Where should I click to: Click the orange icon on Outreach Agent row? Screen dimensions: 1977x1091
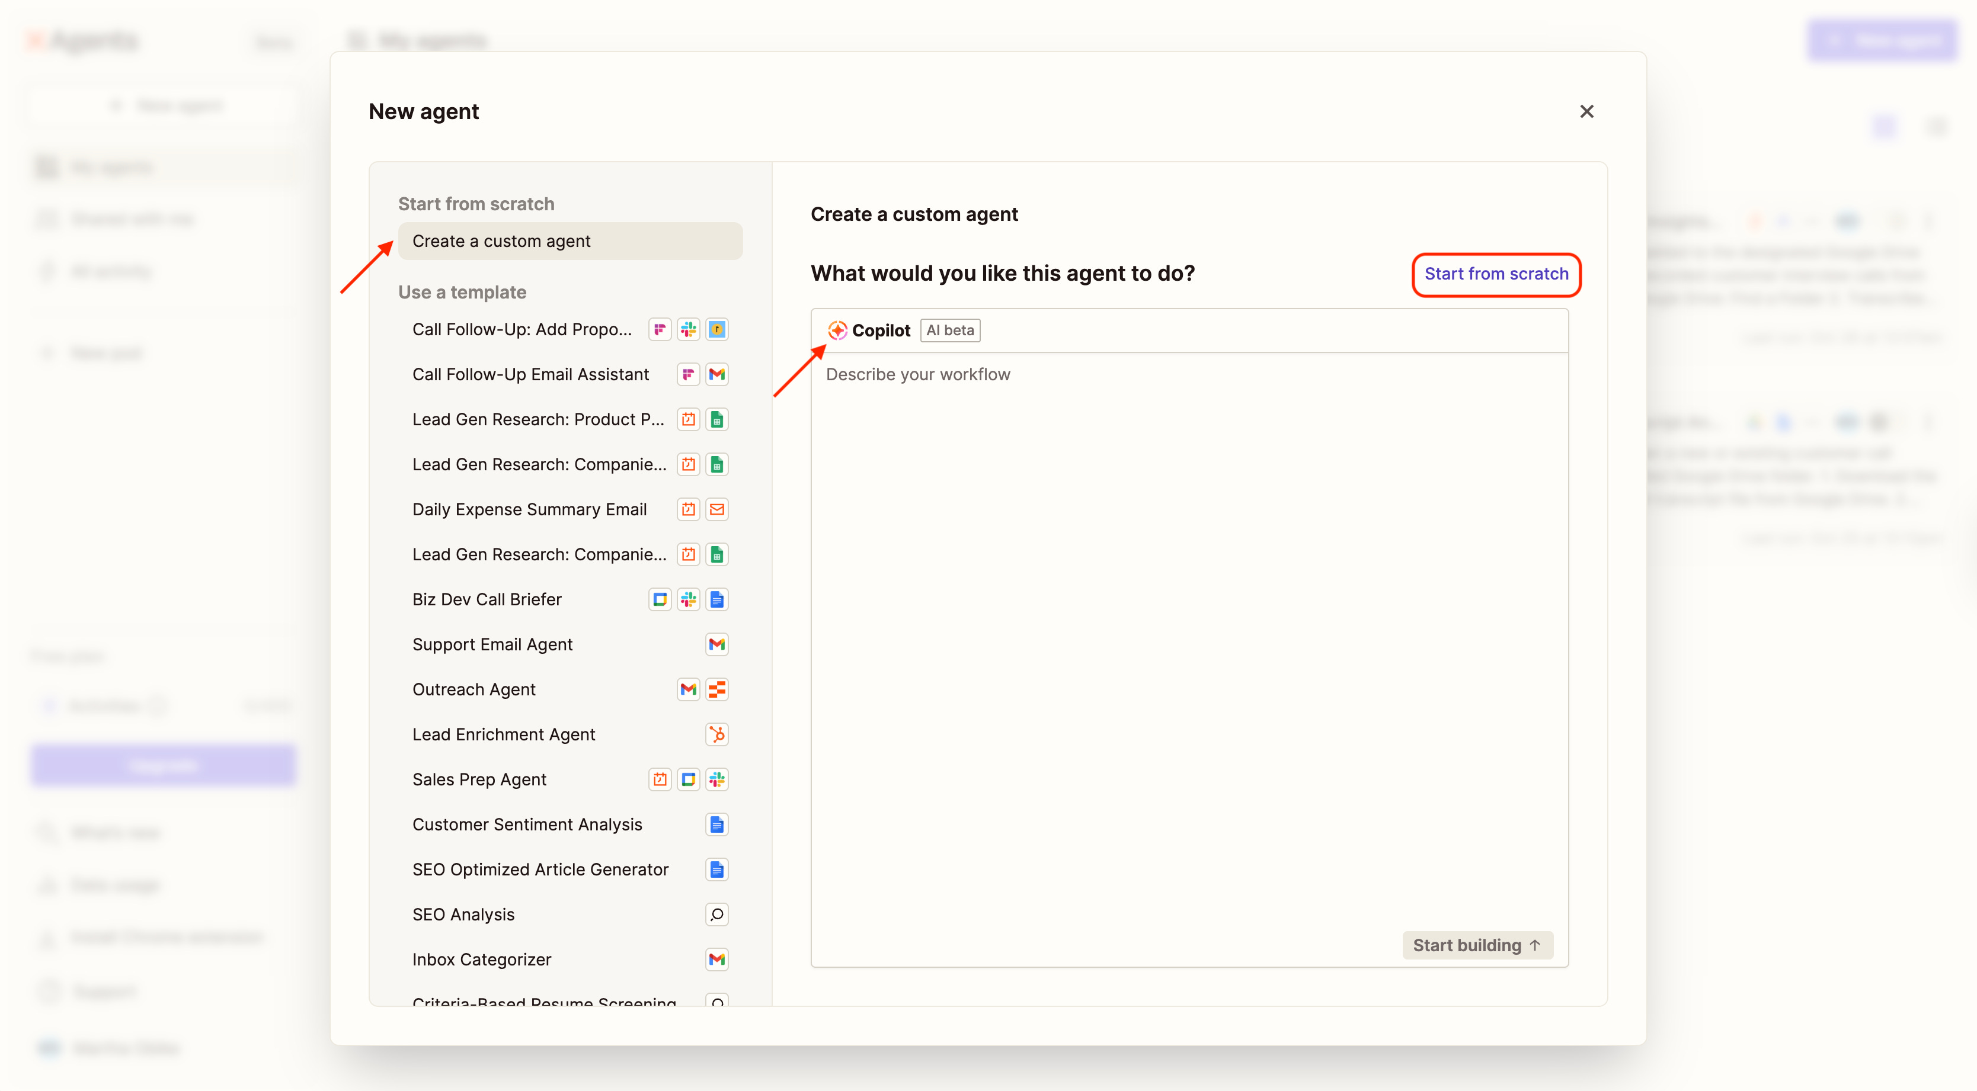(717, 690)
